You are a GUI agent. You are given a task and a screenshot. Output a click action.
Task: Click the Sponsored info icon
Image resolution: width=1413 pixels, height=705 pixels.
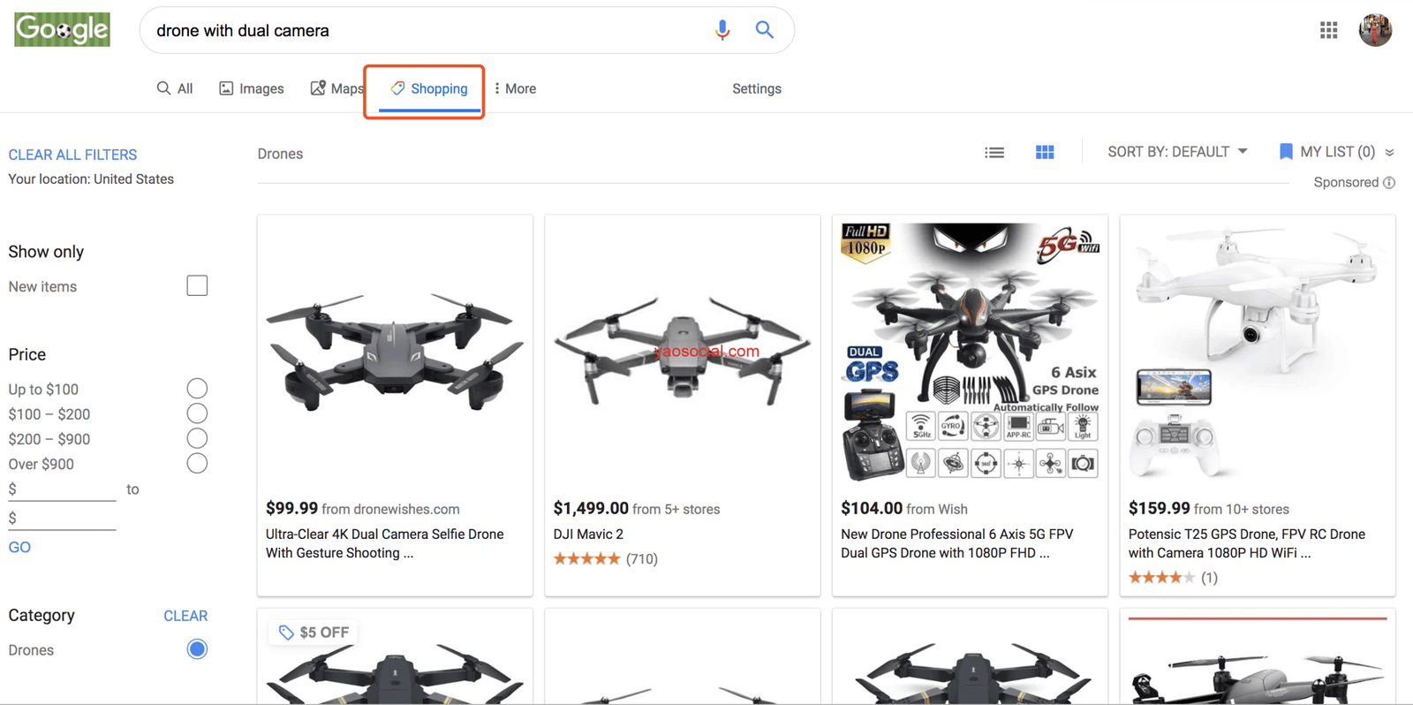(x=1389, y=183)
